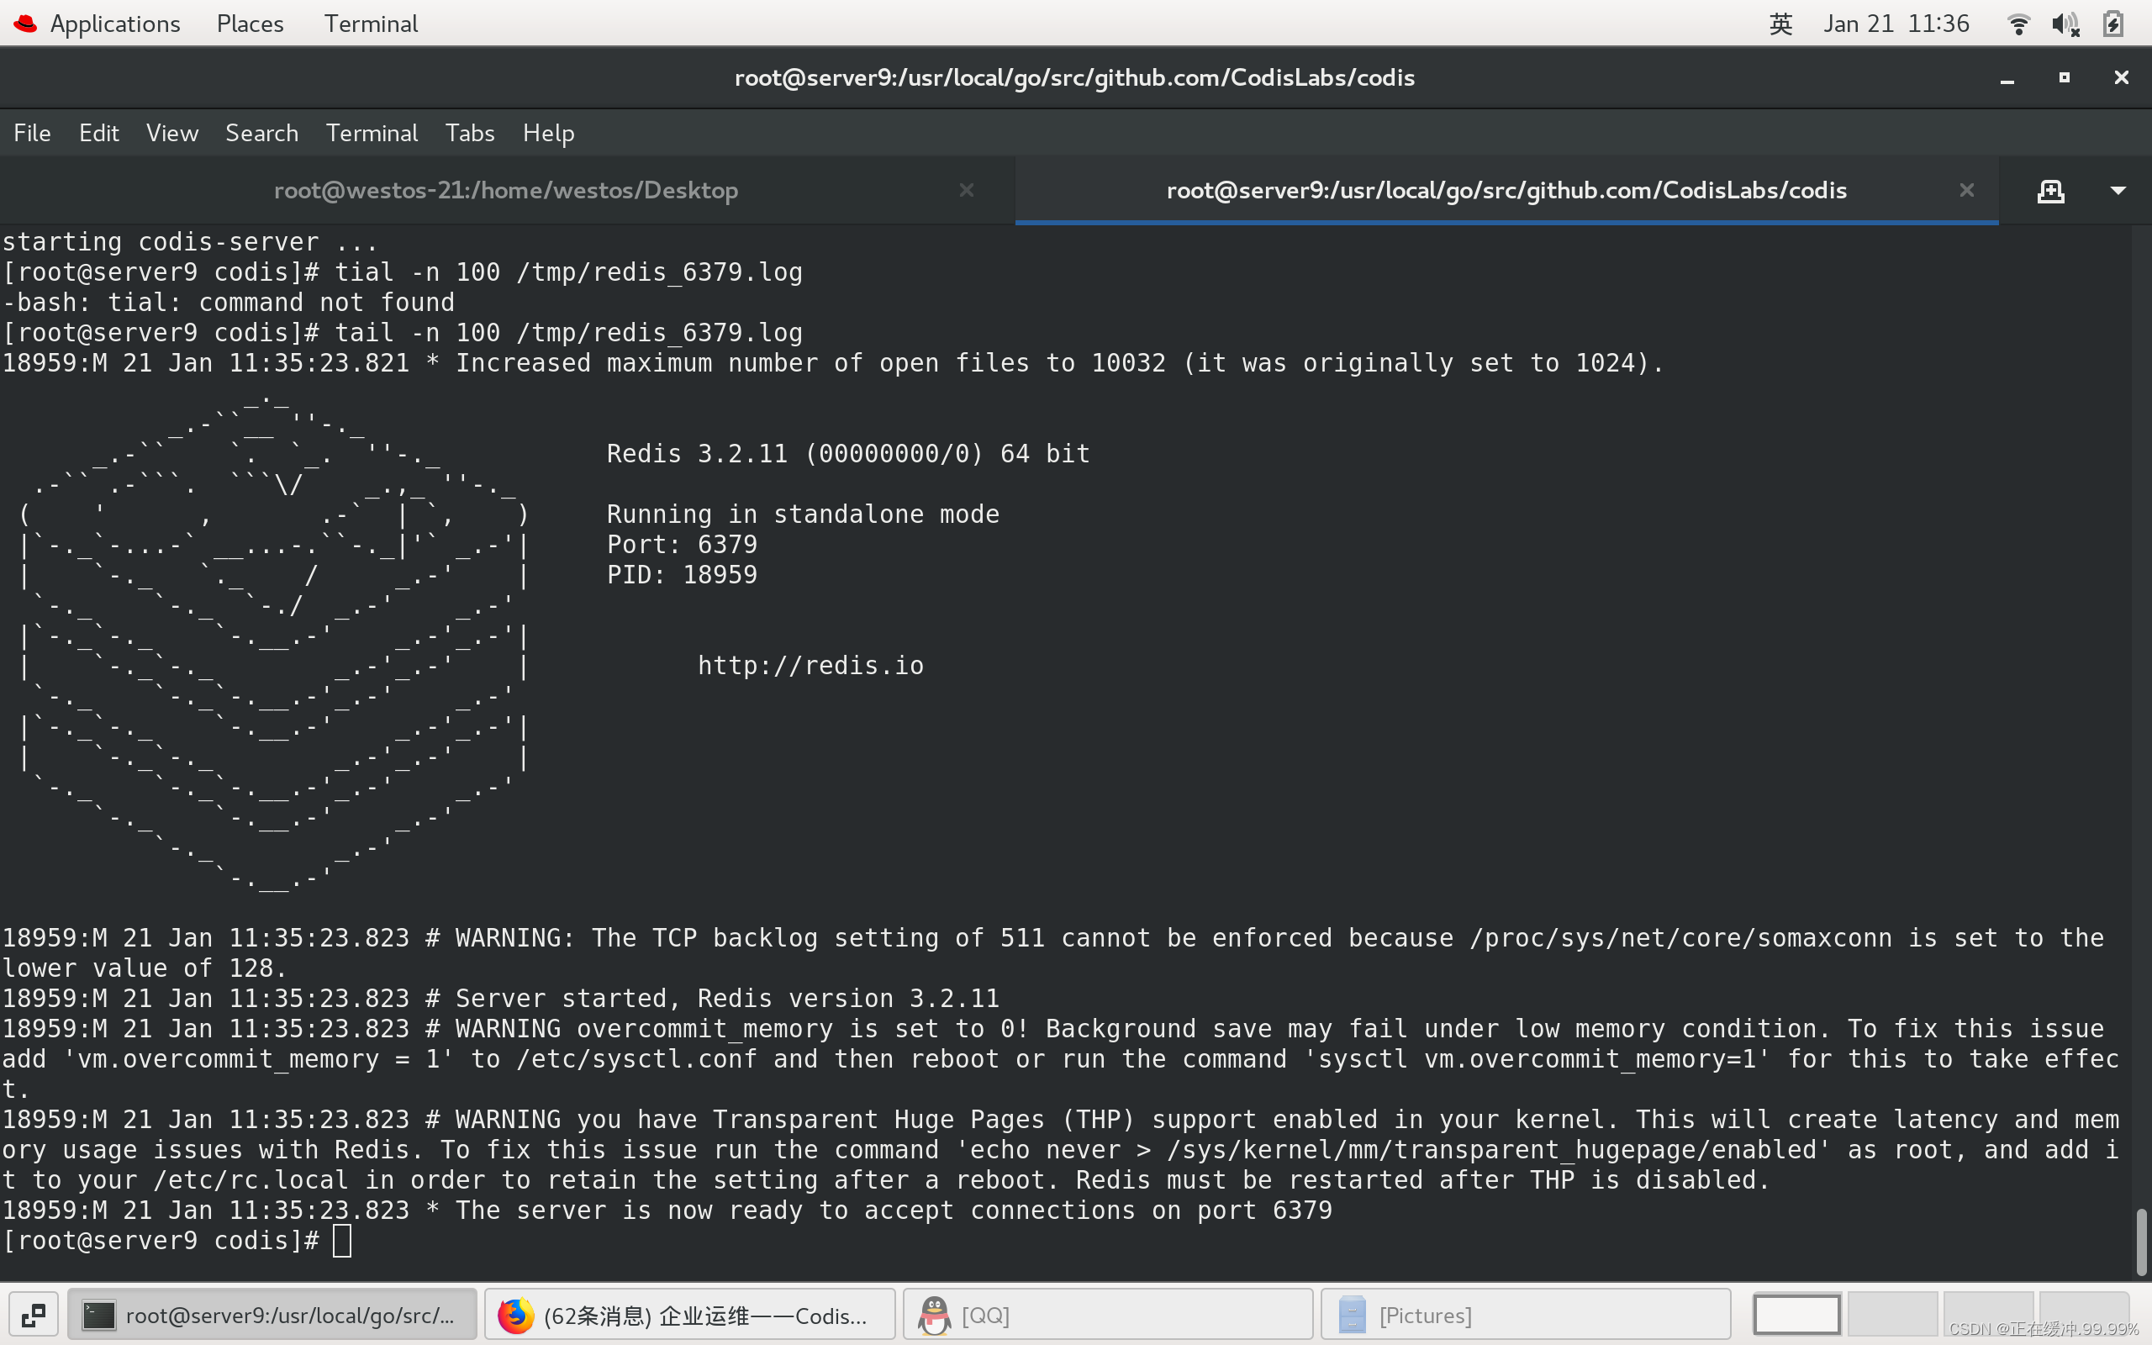
Task: Click the terminal vertical scrollbar handle
Action: point(2140,1242)
